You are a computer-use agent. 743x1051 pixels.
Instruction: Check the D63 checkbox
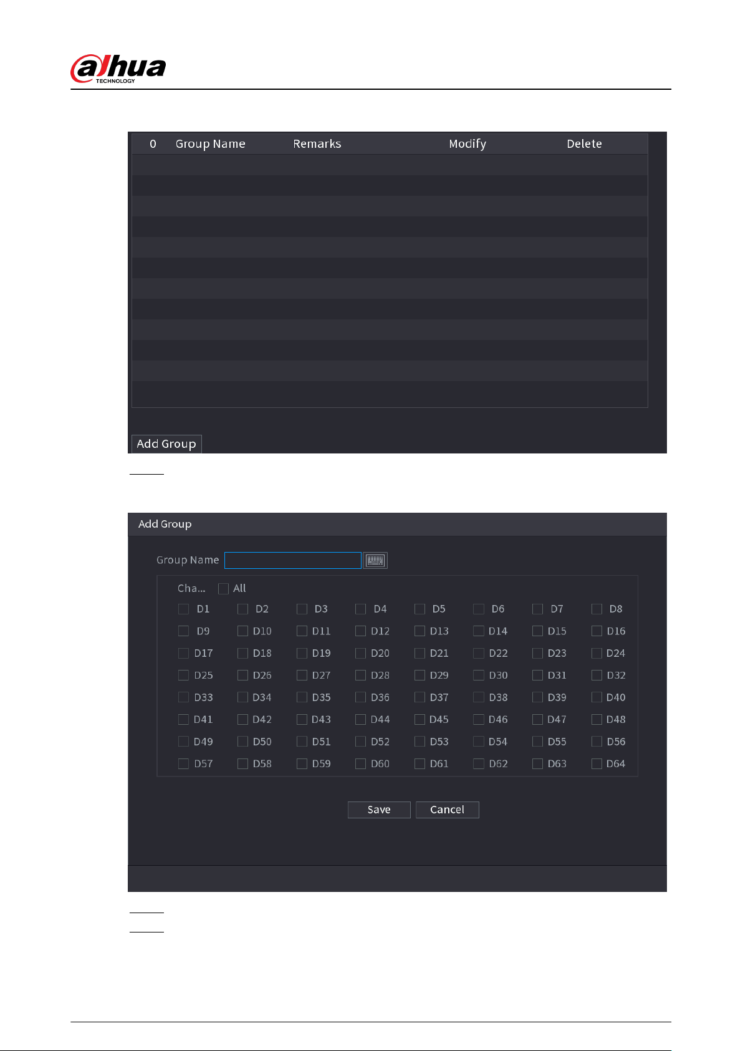(x=537, y=764)
